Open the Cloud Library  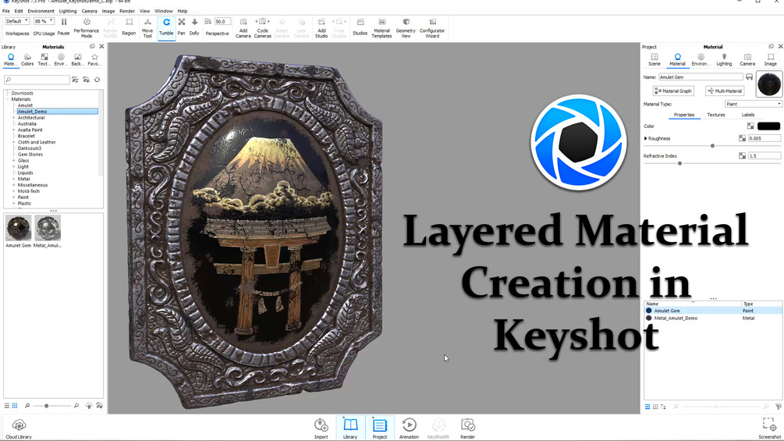pos(19,429)
